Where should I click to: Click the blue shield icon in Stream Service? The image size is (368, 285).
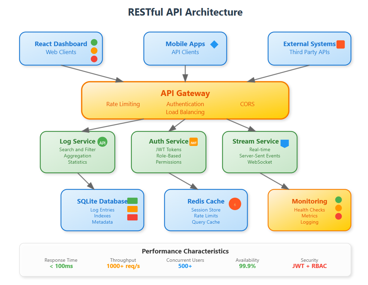(x=285, y=144)
